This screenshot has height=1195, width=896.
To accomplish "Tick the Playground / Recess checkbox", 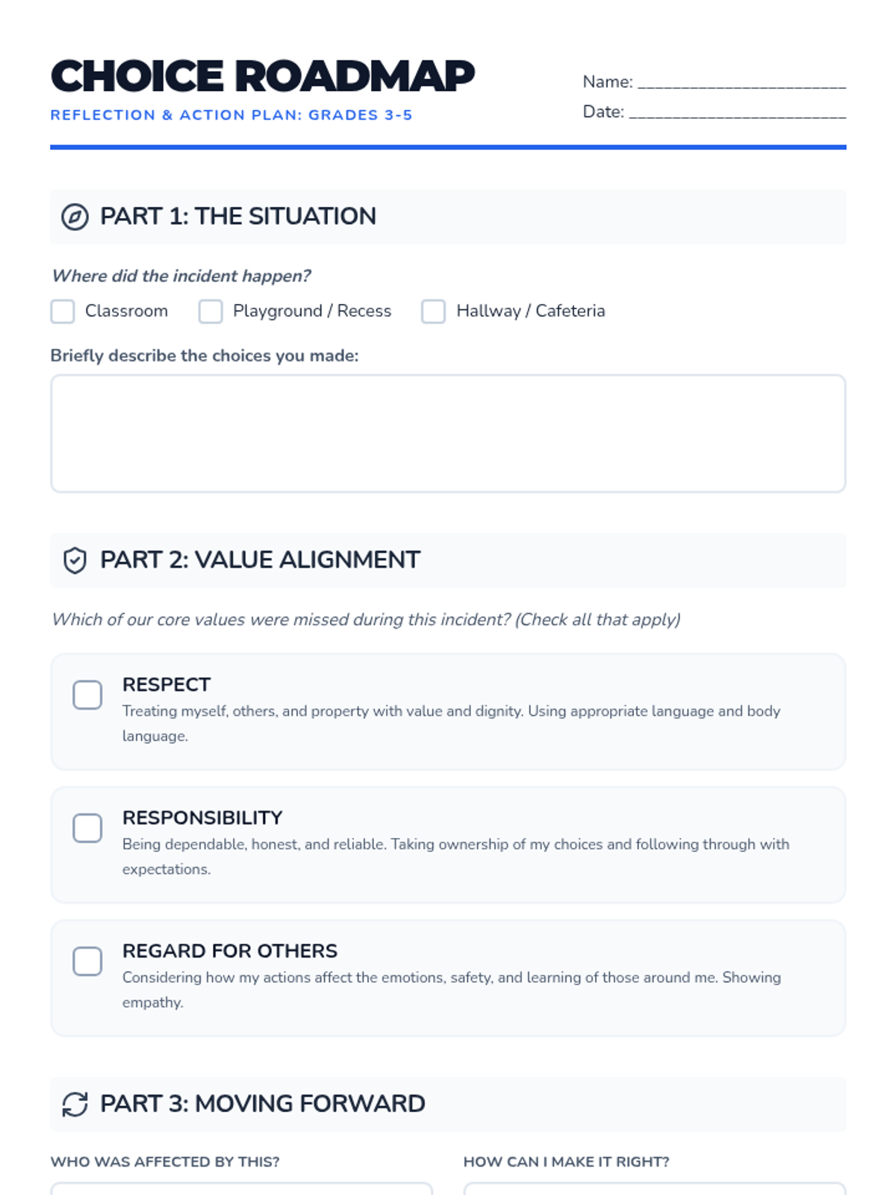I will point(211,311).
